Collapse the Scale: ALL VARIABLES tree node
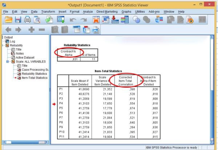This screenshot has width=218, height=150. point(8,62)
